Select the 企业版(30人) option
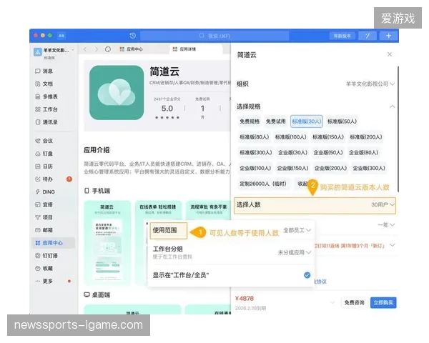 292,153
